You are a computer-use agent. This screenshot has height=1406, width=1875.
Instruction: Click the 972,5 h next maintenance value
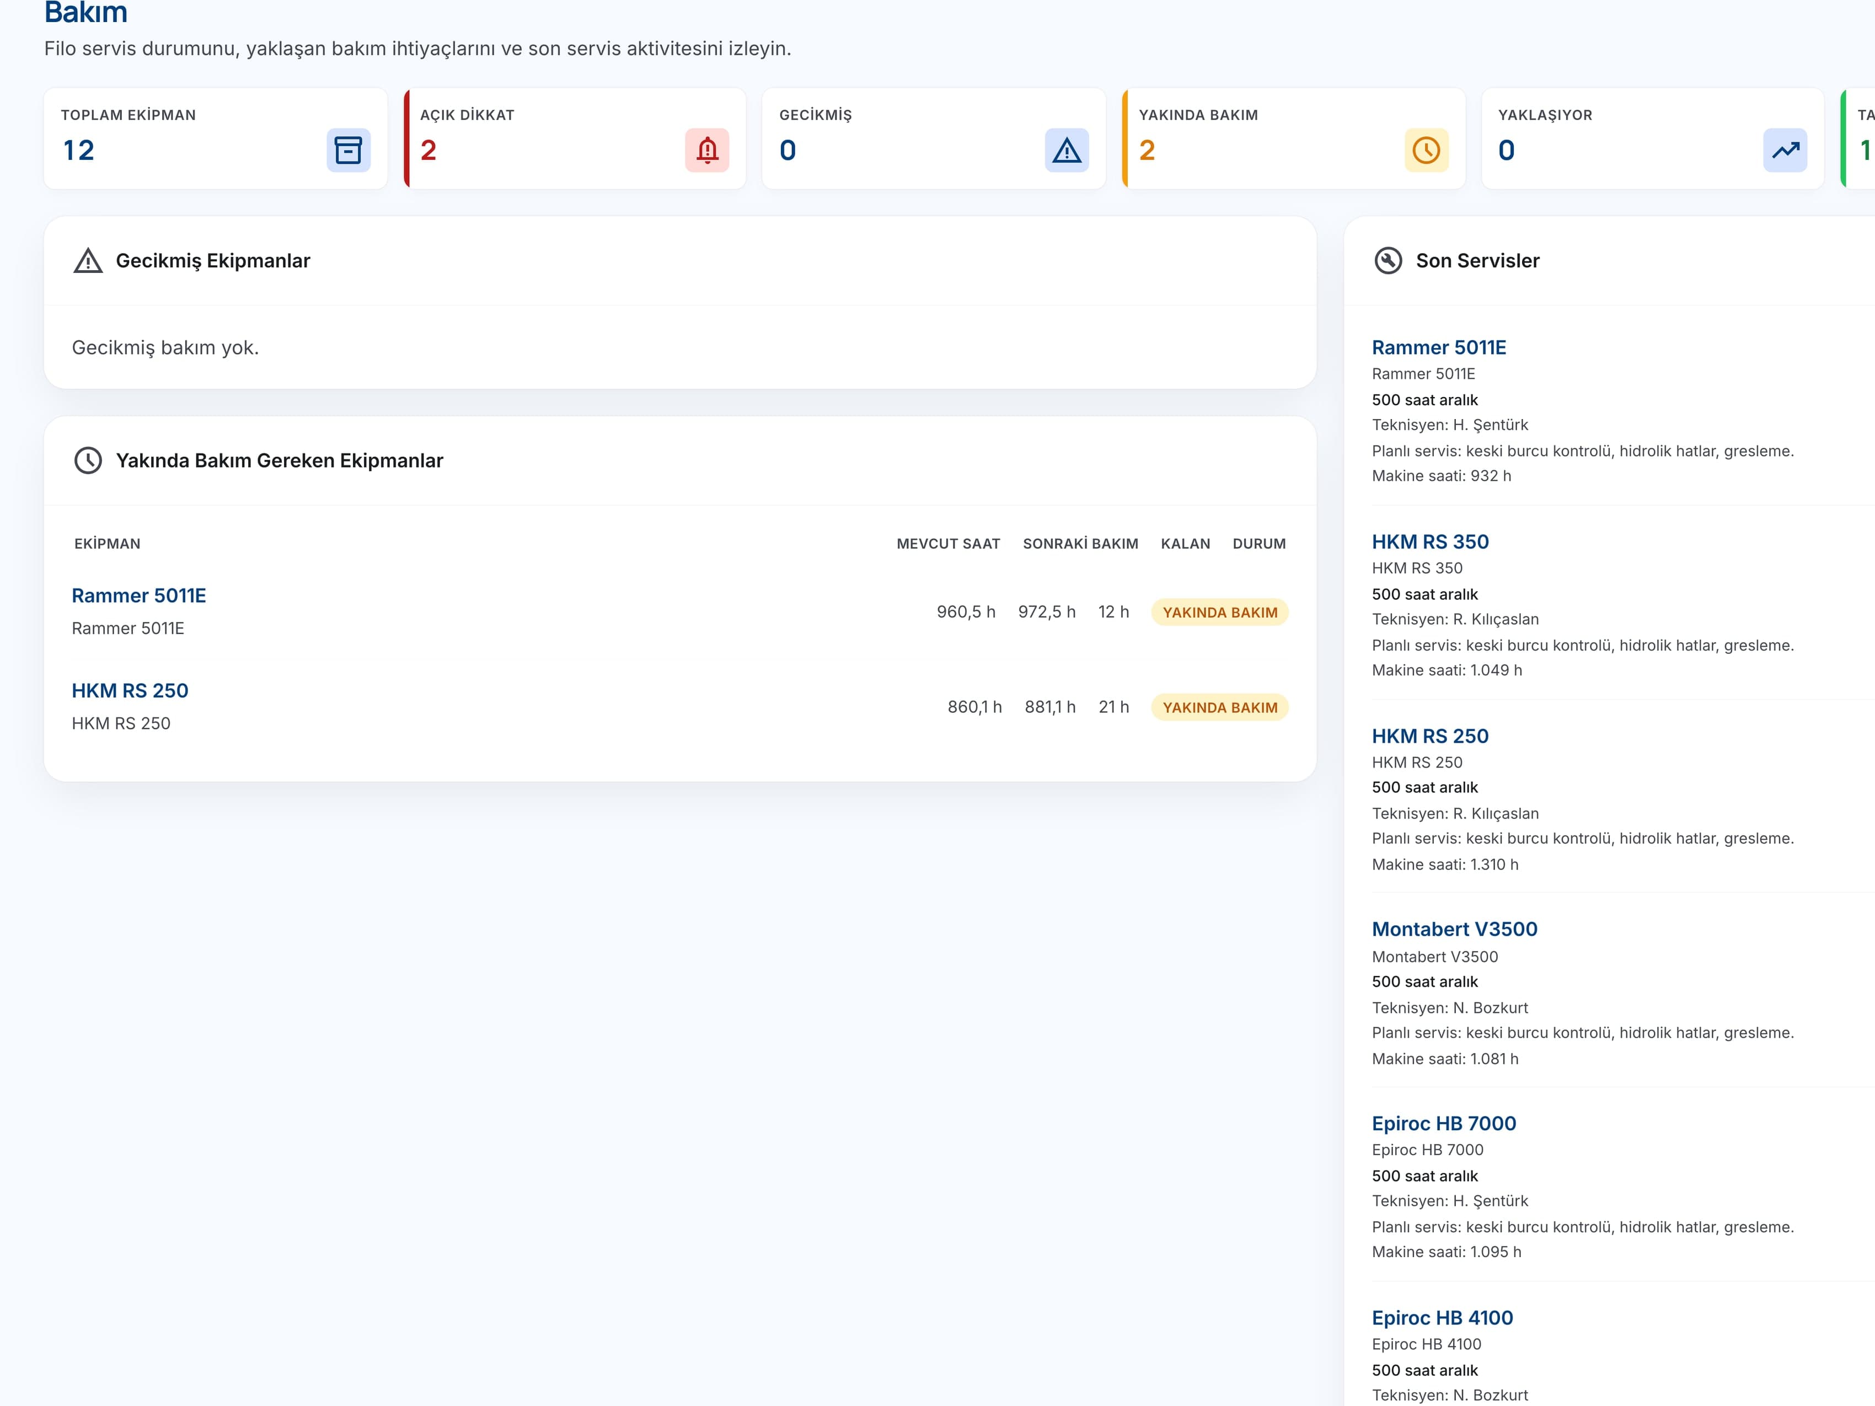[1047, 612]
